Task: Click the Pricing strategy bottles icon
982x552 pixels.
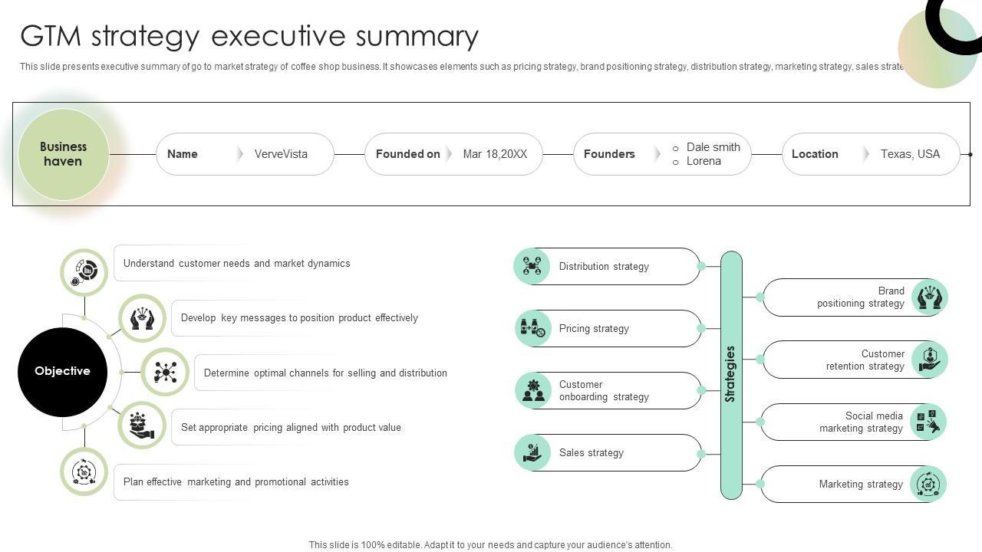Action: tap(532, 328)
